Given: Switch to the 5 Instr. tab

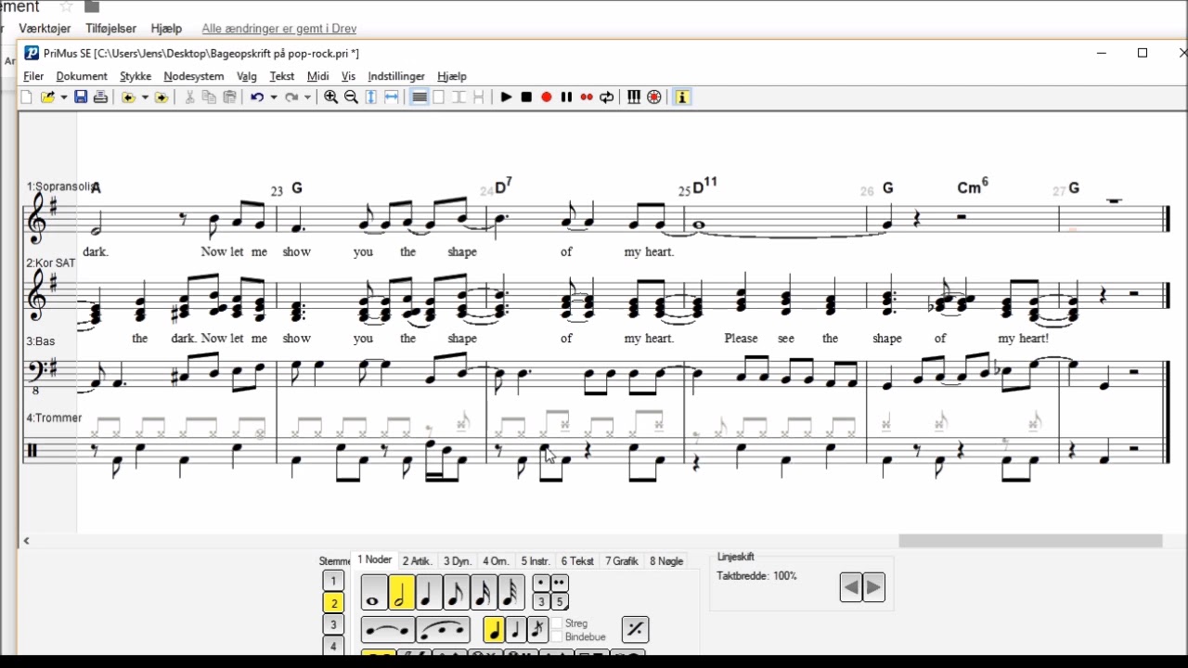Looking at the screenshot, I should click(x=536, y=561).
